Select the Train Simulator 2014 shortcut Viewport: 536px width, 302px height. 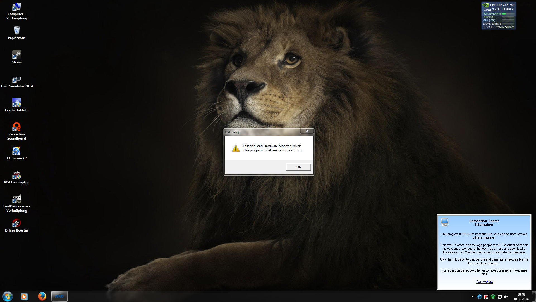click(x=17, y=80)
